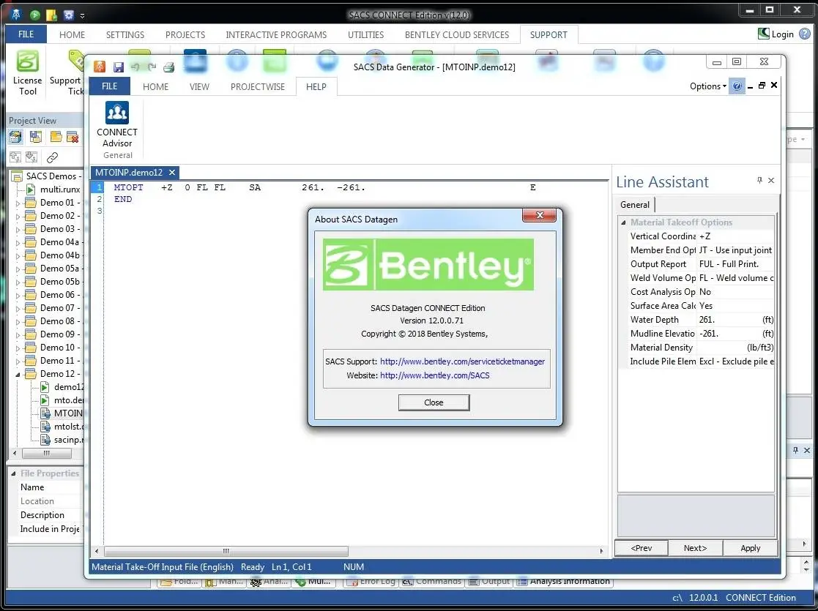Click the chain link icon in Project View

pyautogui.click(x=52, y=157)
